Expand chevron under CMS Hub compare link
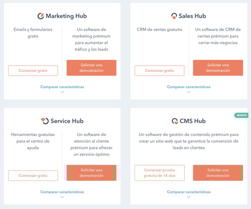Screen dimensions: 251x209 pos(189,197)
